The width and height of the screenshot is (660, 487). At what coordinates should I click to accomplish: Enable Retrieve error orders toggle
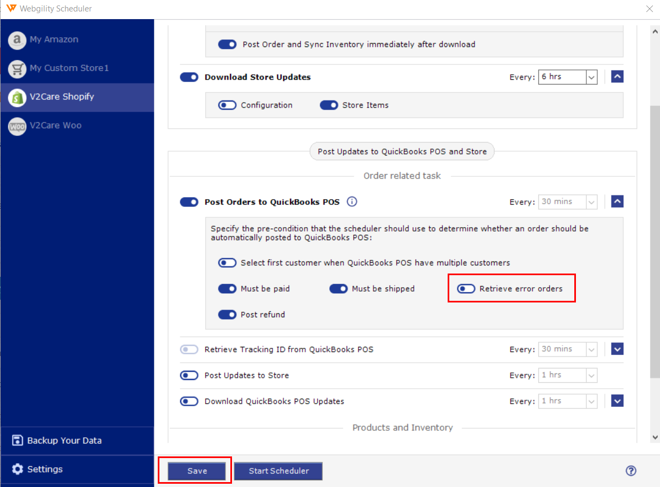click(x=466, y=288)
